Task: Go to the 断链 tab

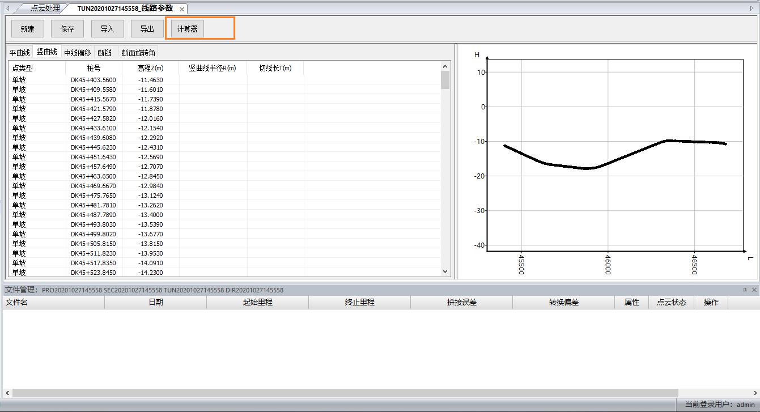Action: pos(104,53)
